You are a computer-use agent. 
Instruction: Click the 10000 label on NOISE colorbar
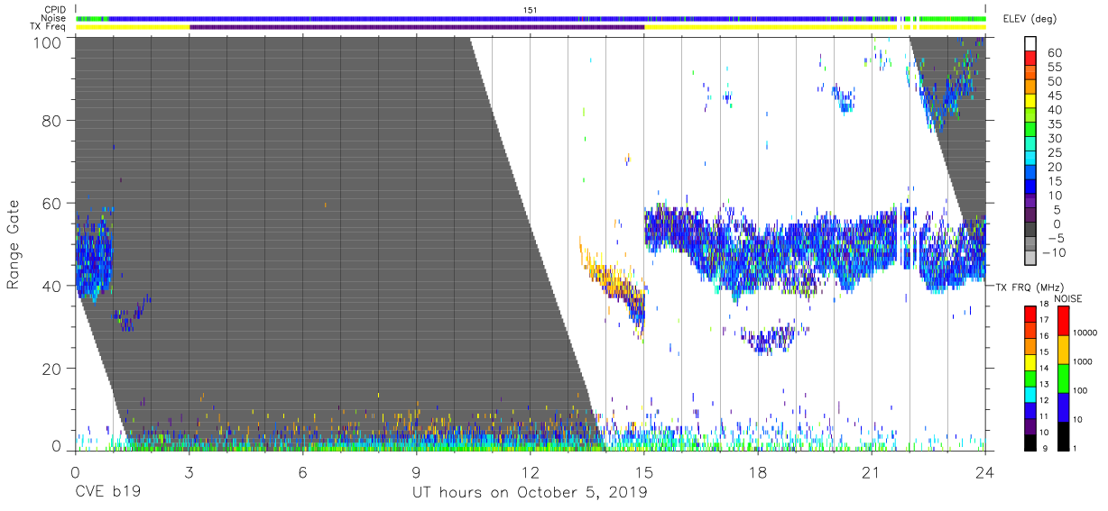click(x=1086, y=333)
